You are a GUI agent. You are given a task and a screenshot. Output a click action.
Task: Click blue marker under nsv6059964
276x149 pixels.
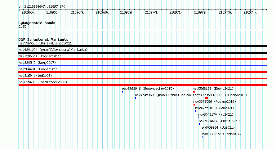200,130
